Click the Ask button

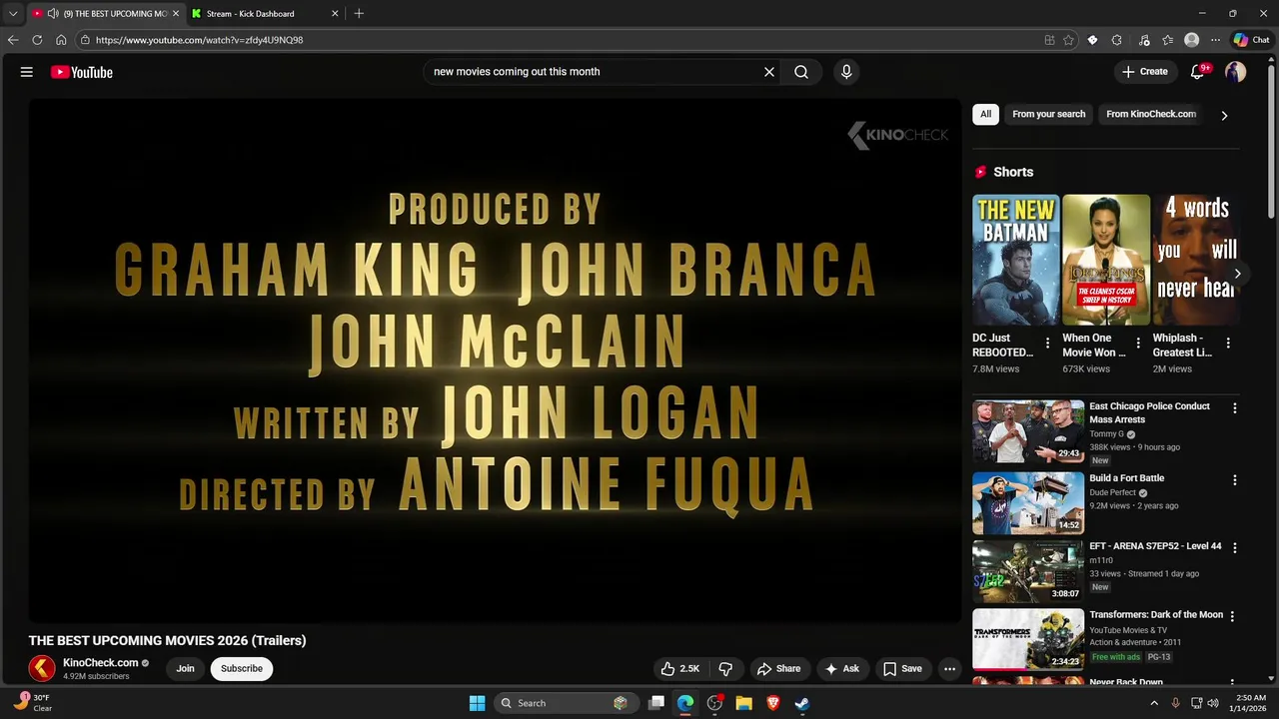click(x=841, y=669)
